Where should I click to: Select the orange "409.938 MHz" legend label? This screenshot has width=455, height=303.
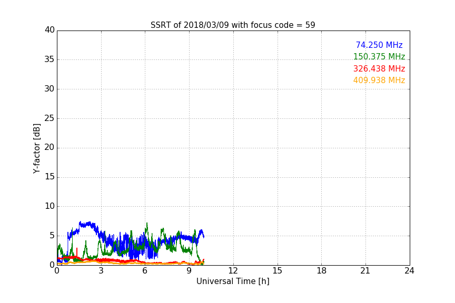(x=379, y=80)
